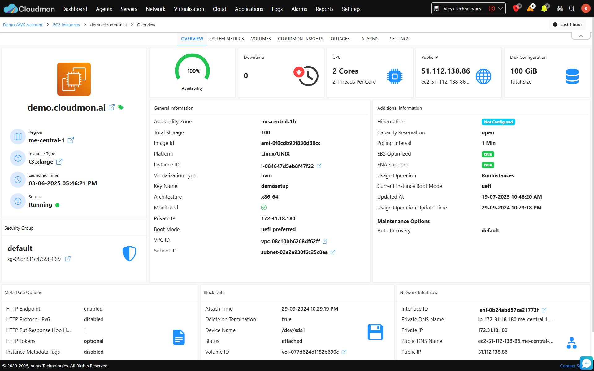Open external link for instance type t3.xlarge
The height and width of the screenshot is (371, 594).
pyautogui.click(x=59, y=162)
